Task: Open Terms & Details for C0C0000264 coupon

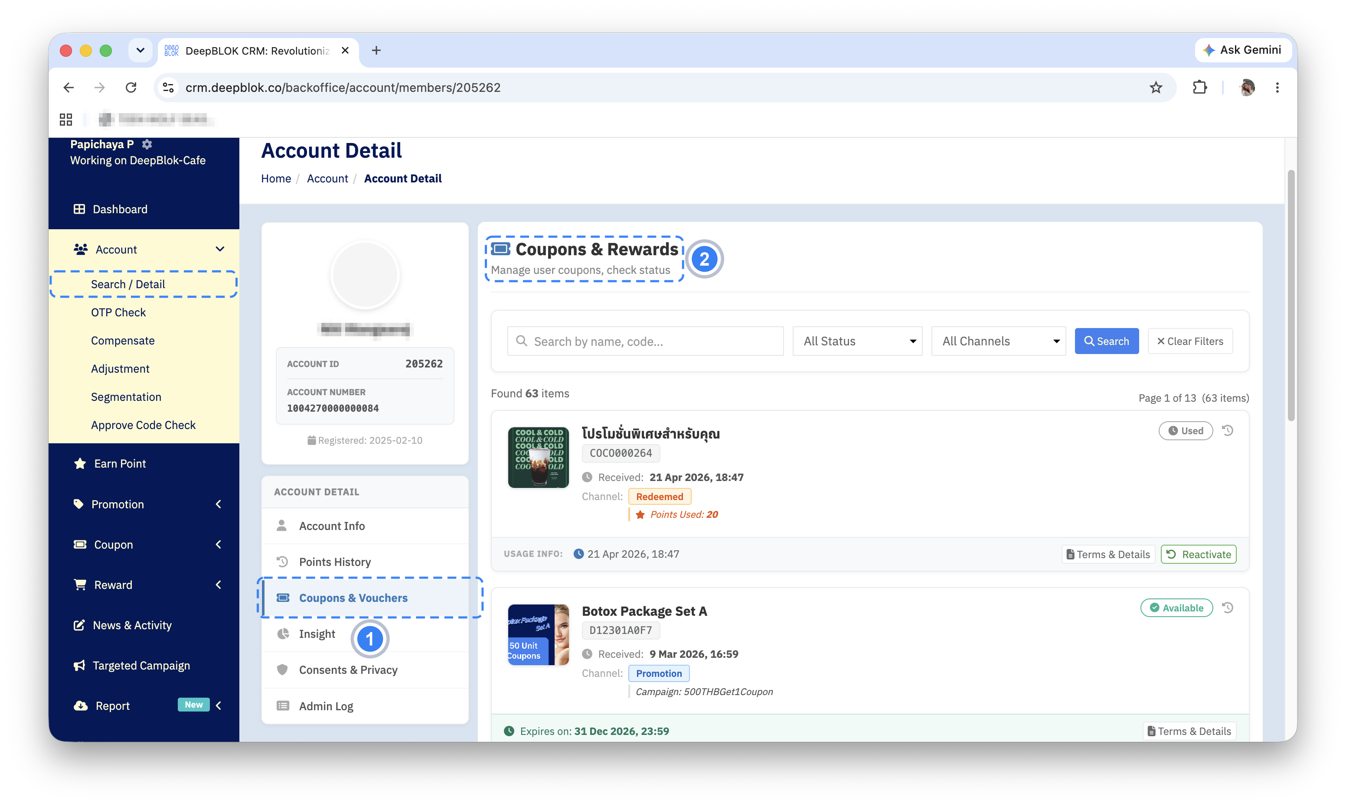Action: [1108, 555]
